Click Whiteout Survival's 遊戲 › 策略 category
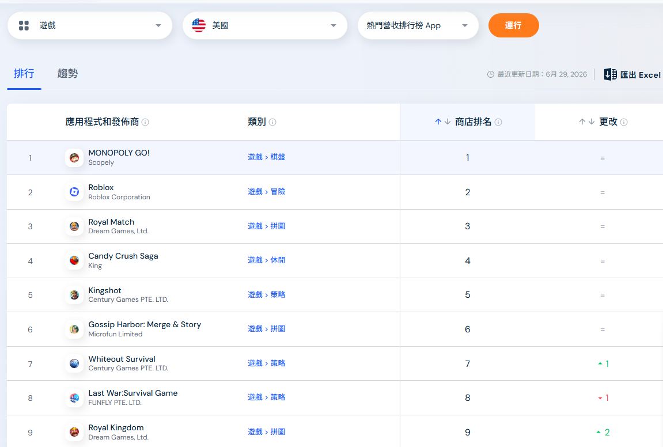The width and height of the screenshot is (663, 447). coord(266,363)
